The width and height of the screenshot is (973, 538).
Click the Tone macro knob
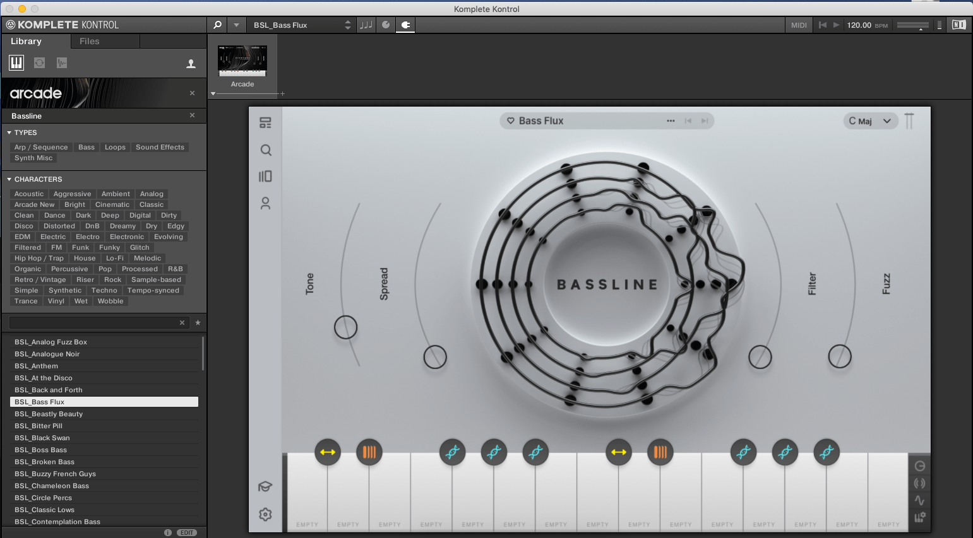[x=345, y=327]
